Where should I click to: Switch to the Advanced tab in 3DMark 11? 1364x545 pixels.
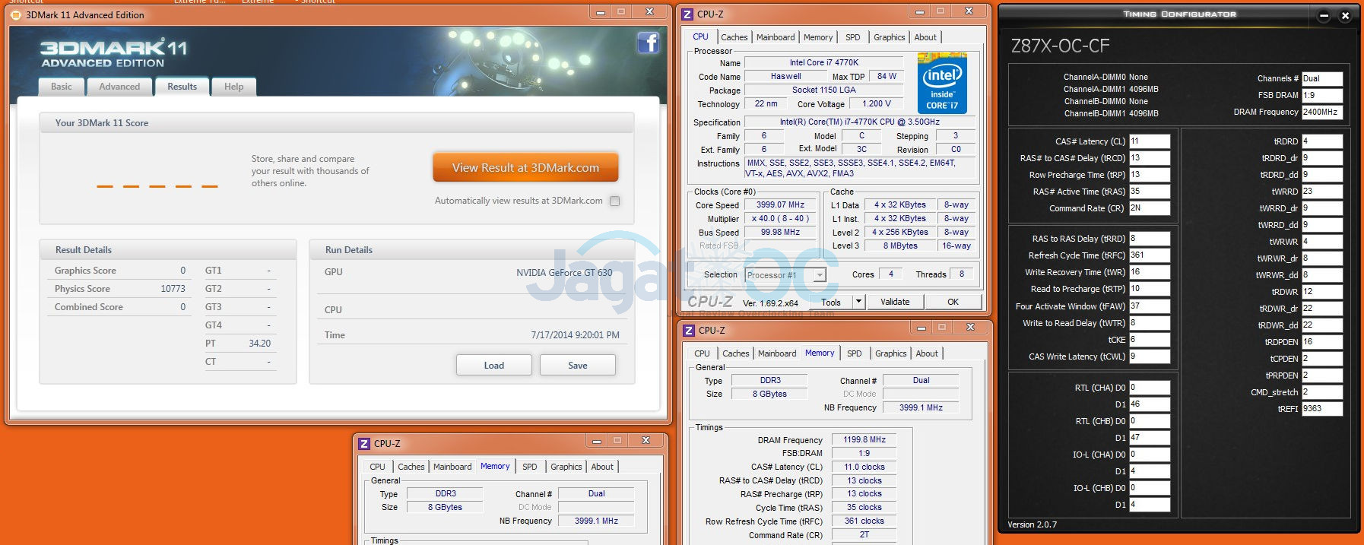(119, 87)
